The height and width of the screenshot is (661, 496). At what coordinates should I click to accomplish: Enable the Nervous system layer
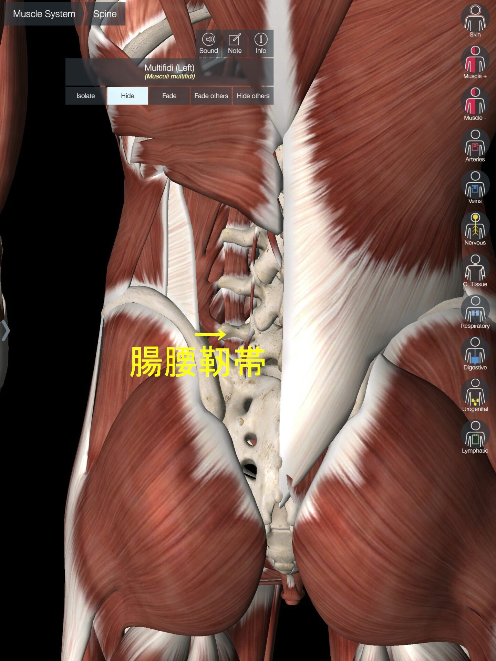click(475, 227)
